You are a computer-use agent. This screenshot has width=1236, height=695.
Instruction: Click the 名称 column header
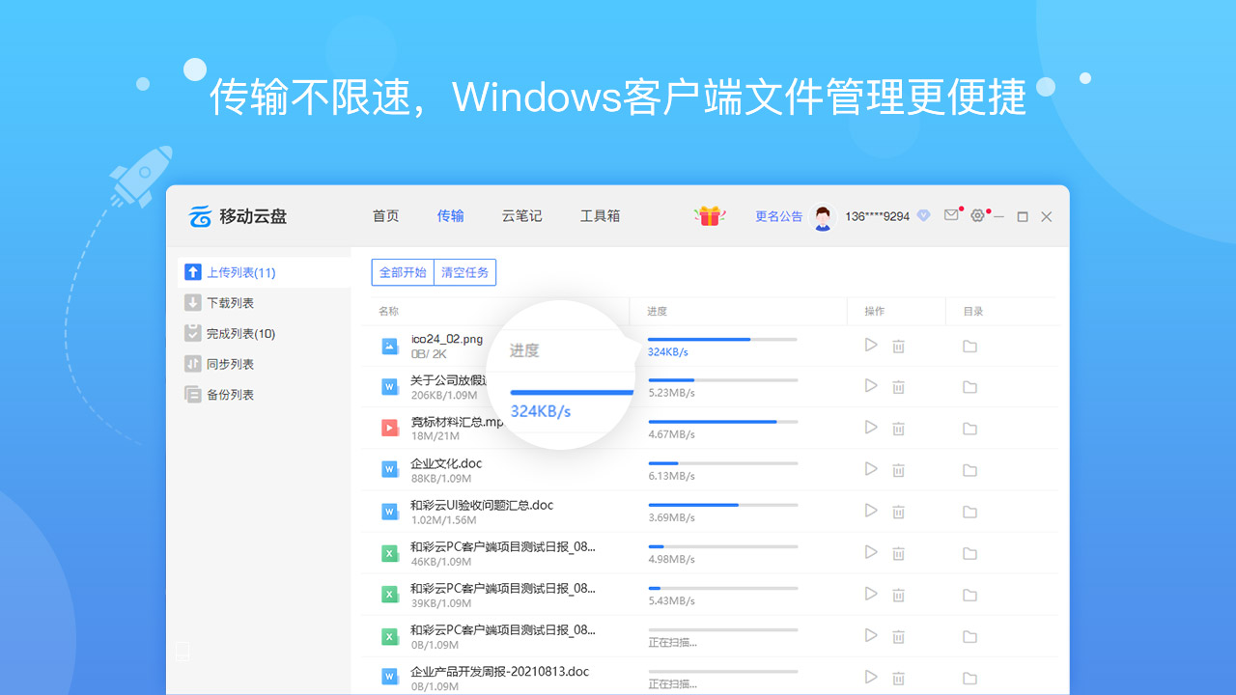pyautogui.click(x=389, y=311)
